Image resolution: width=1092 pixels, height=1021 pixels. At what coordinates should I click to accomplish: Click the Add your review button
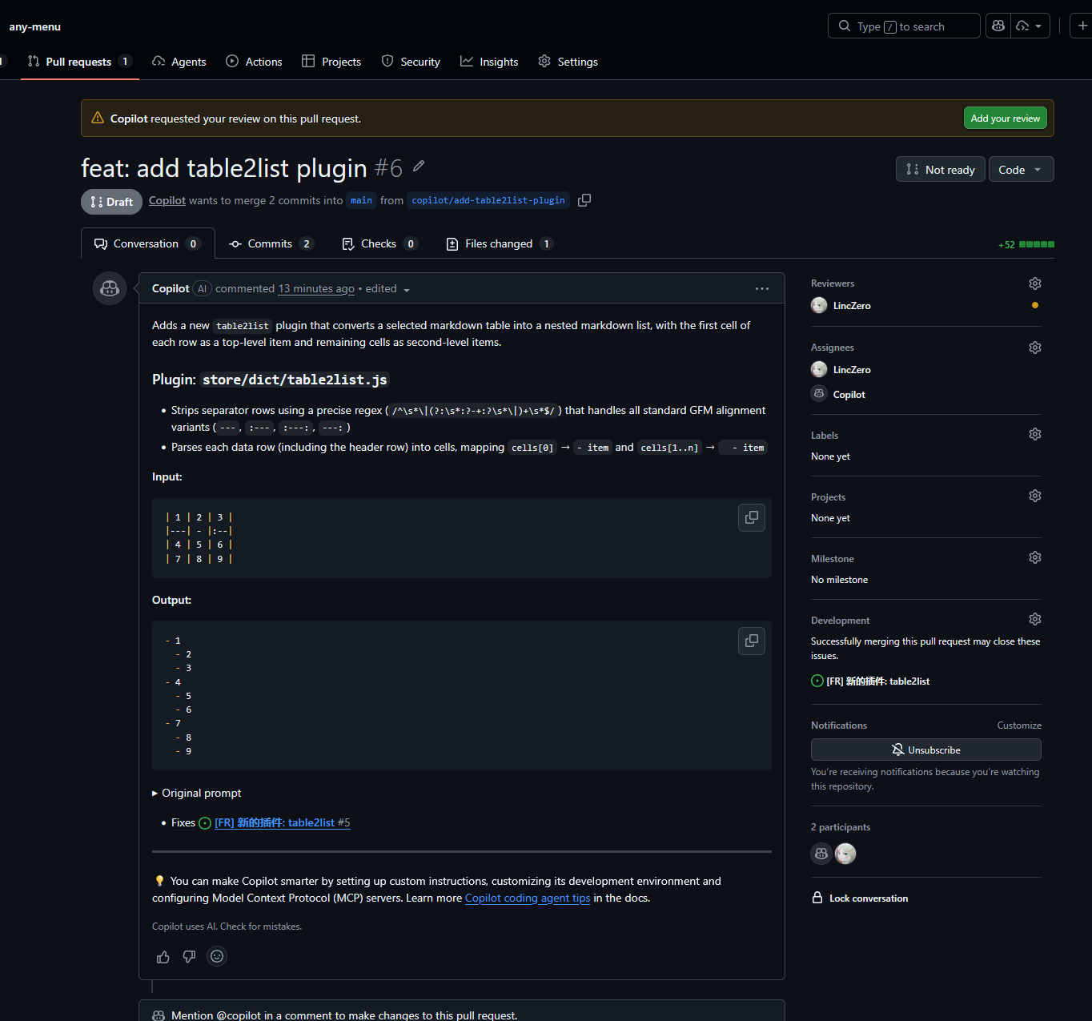tap(1006, 118)
